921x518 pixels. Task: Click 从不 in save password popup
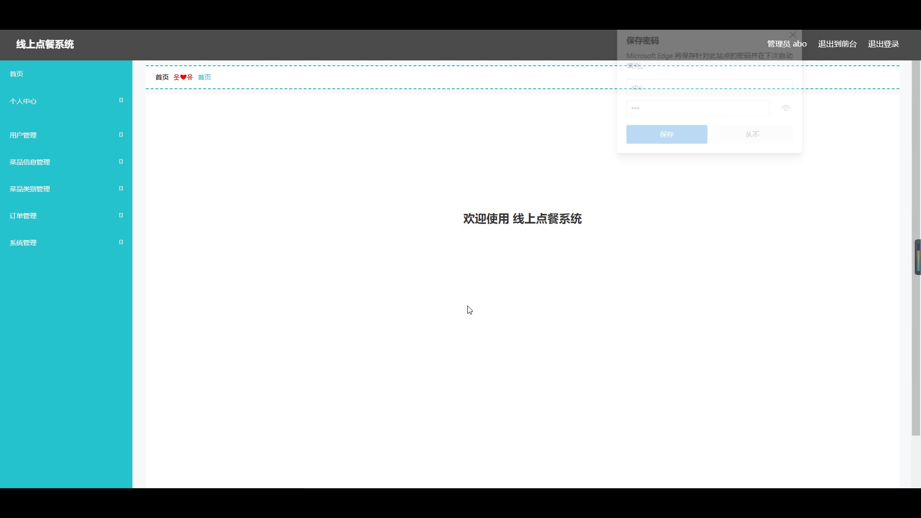pos(752,134)
